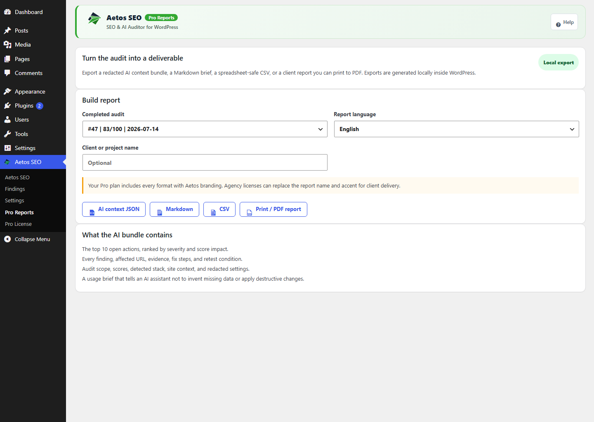Click the Help question mark icon

point(558,25)
